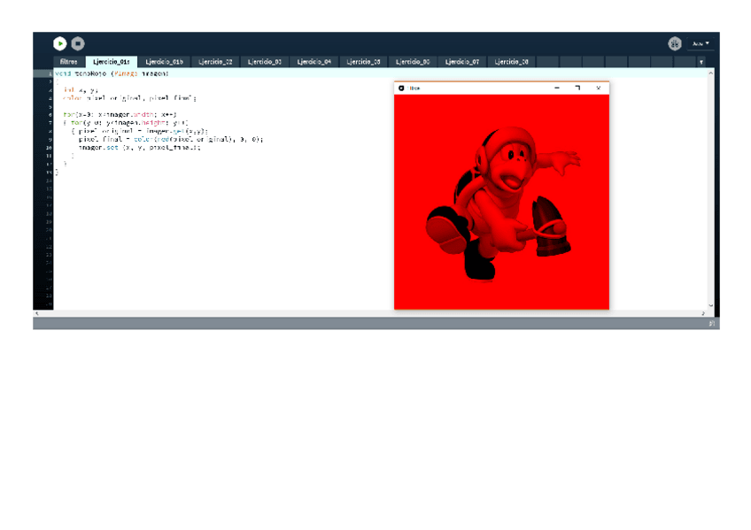The width and height of the screenshot is (751, 530).
Task: Select the Ejercicio_07 tab
Action: 461,62
